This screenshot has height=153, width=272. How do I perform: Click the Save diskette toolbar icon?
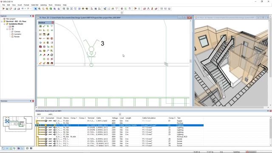pyautogui.click(x=7, y=8)
